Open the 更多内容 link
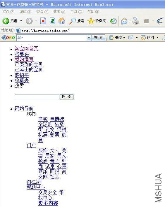Viewport: 165px width, 207px height. point(48,203)
